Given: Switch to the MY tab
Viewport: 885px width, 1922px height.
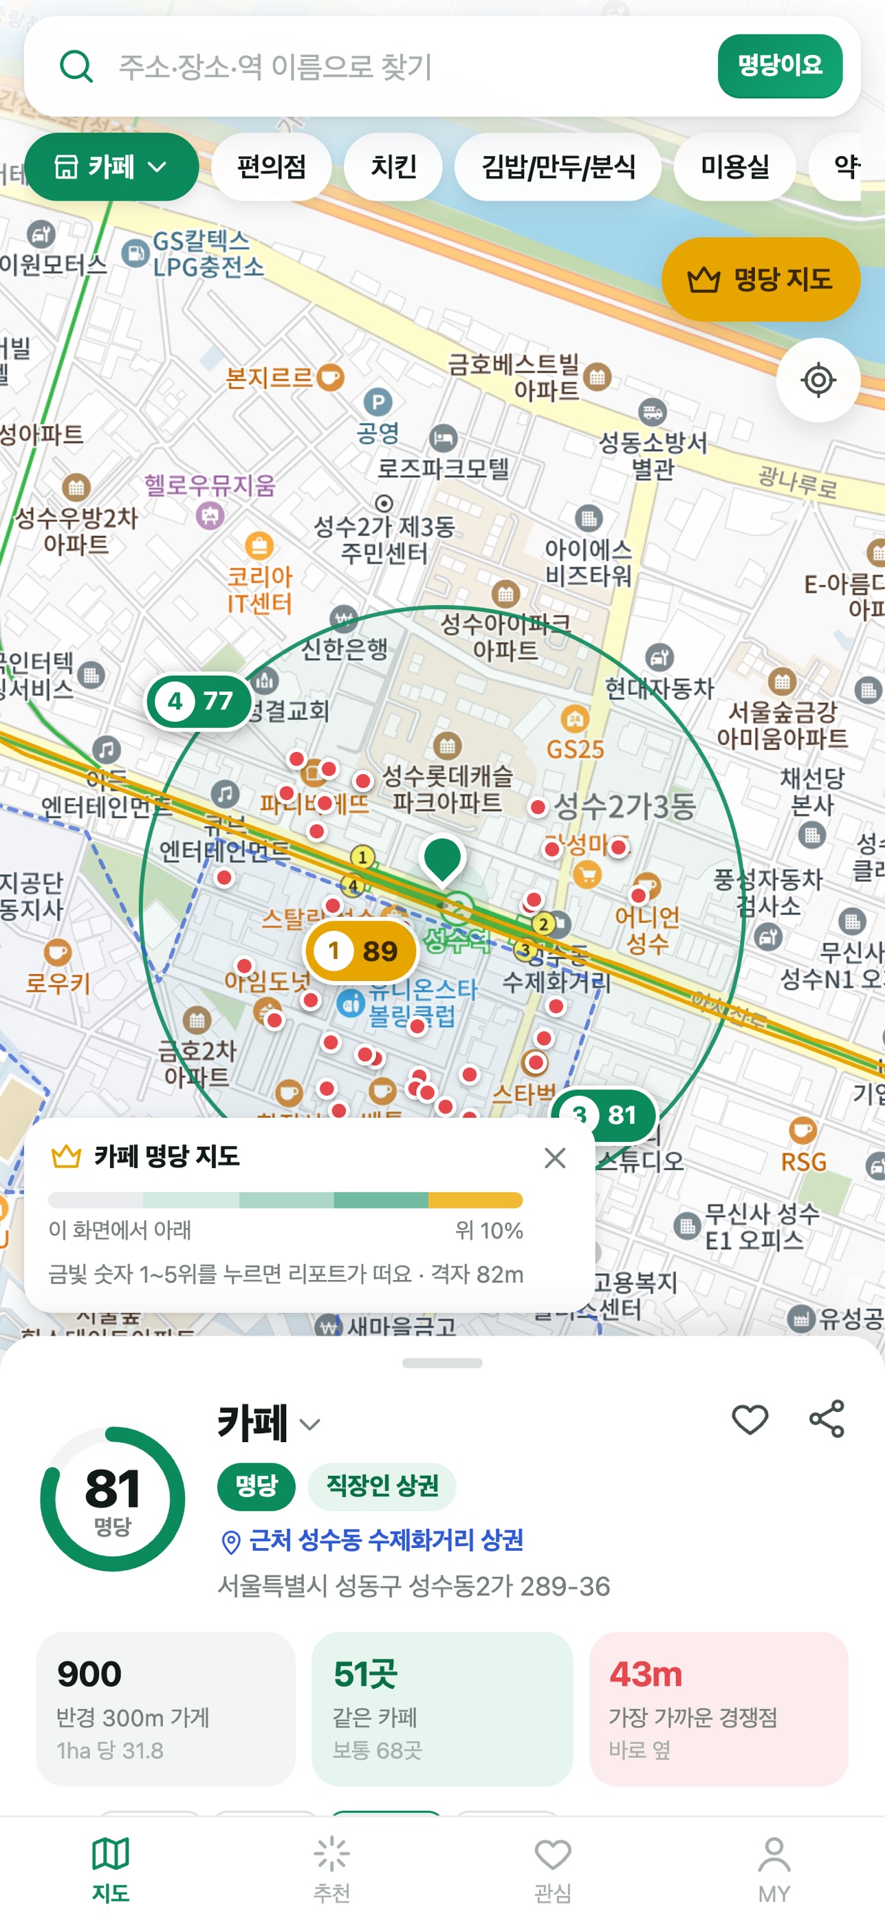Looking at the screenshot, I should click(774, 1870).
